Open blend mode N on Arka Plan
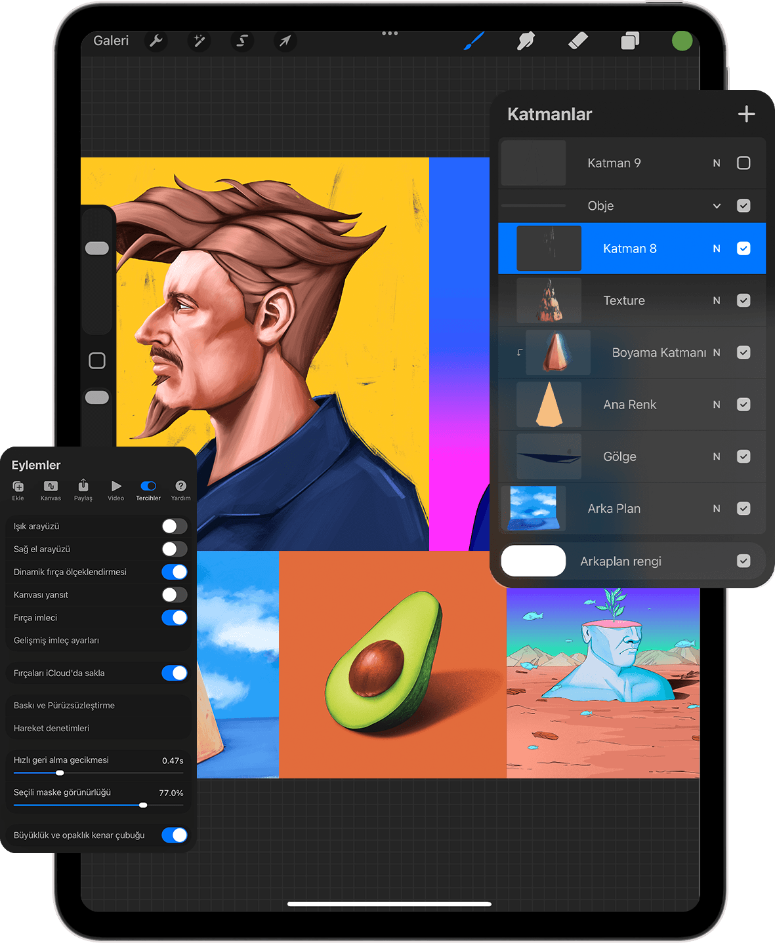The height and width of the screenshot is (943, 775). [x=717, y=508]
